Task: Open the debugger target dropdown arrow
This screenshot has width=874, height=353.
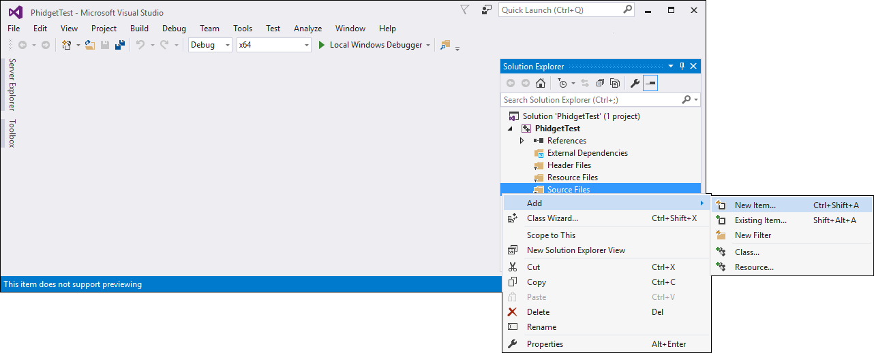Action: click(x=428, y=45)
